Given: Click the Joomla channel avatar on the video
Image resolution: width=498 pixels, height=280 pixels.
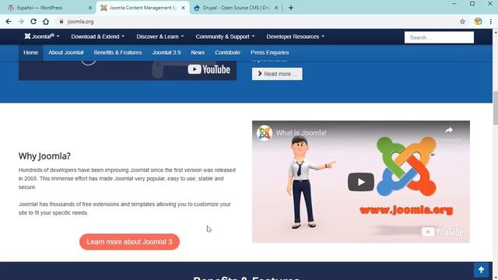Looking at the screenshot, I should 265,133.
